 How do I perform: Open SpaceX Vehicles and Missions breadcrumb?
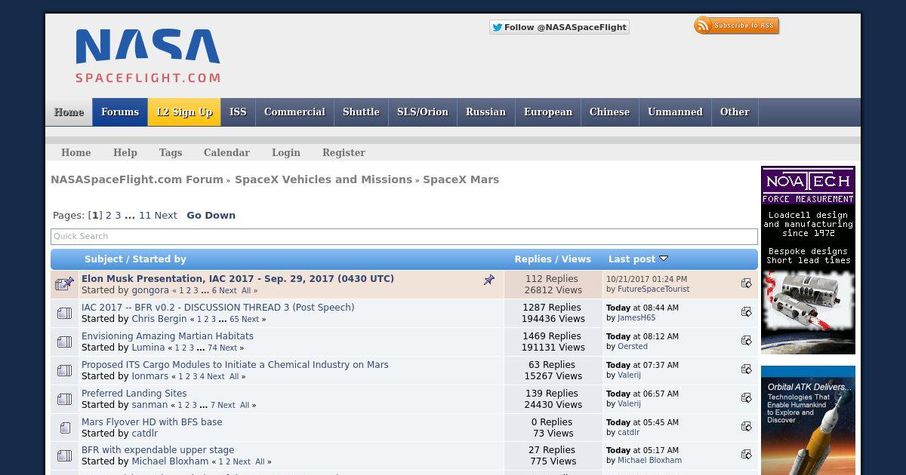(323, 179)
